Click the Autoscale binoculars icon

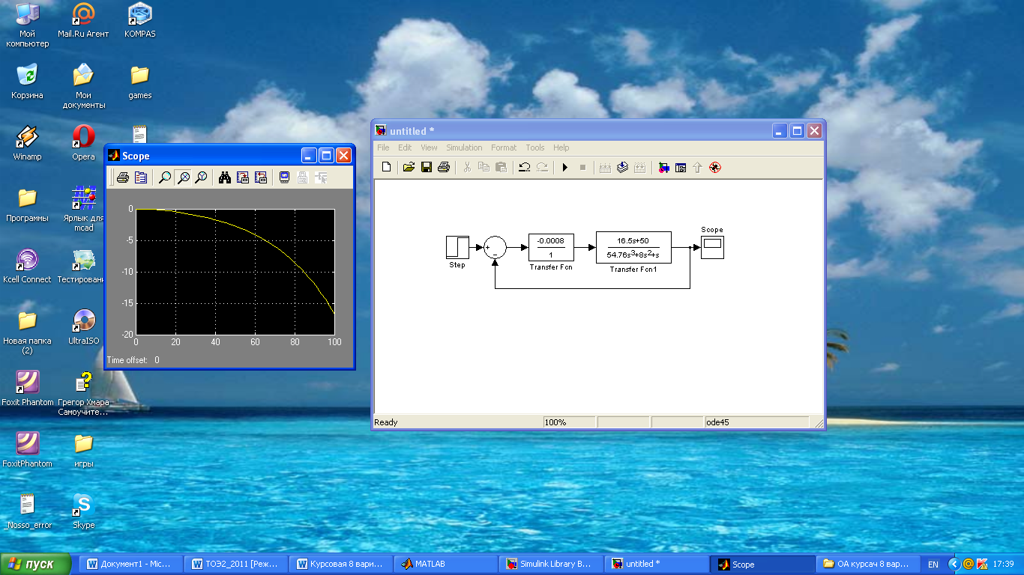click(x=224, y=177)
